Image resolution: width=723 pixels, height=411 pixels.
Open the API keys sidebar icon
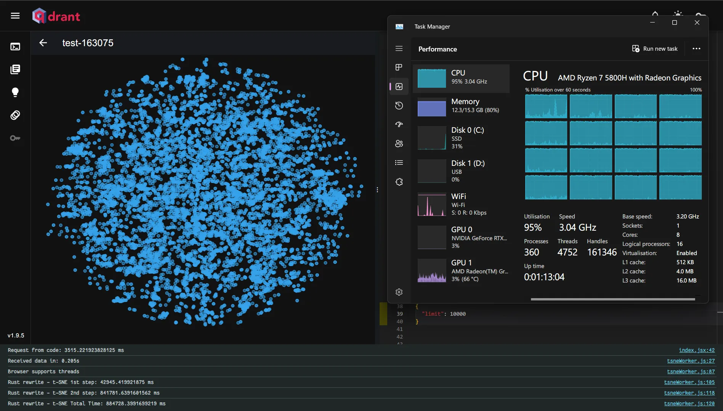click(x=15, y=138)
